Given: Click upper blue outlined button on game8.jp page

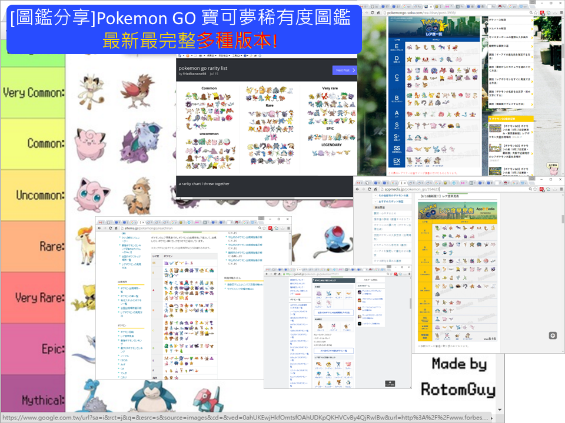Looking at the screenshot, I should coord(333,313).
